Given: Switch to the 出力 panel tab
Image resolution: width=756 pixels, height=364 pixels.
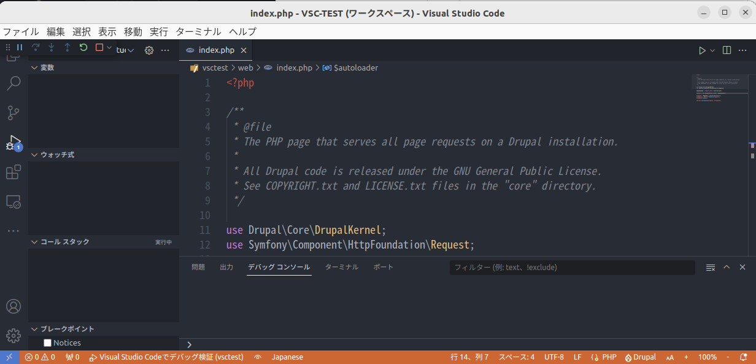Looking at the screenshot, I should (x=226, y=267).
